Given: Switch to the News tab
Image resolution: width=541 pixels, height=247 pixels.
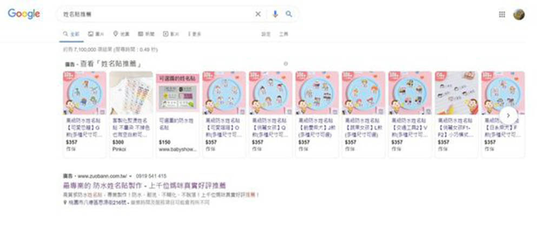Looking at the screenshot, I should [x=146, y=34].
